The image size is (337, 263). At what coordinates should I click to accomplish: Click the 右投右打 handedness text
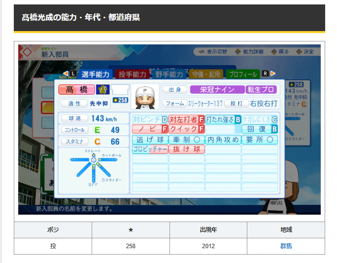[264, 104]
